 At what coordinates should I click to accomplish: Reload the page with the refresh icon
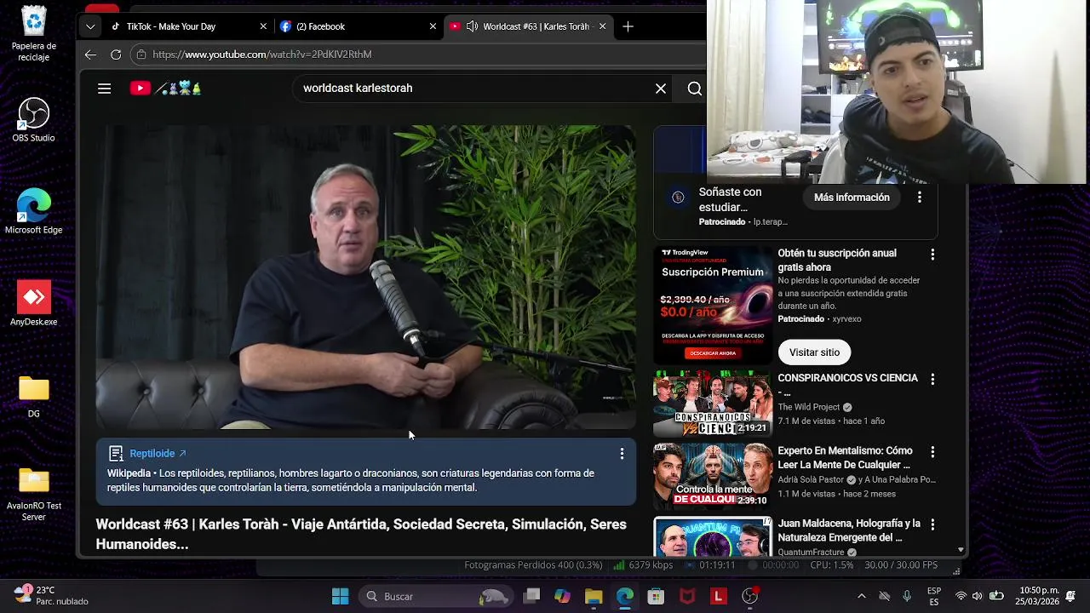[116, 54]
